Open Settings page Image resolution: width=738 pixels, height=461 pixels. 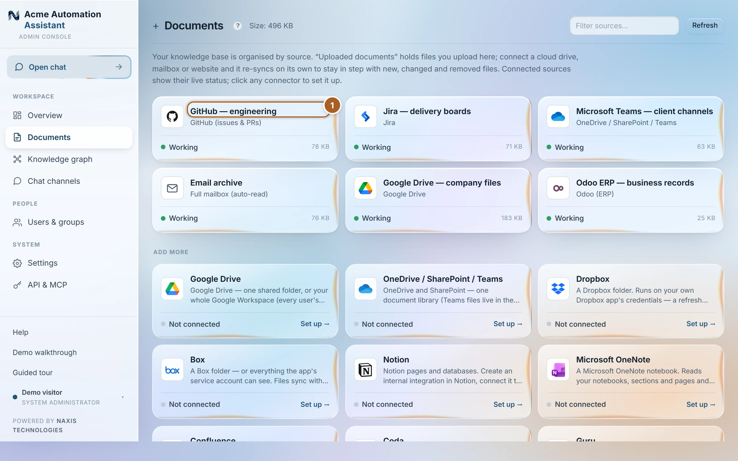coord(69,263)
